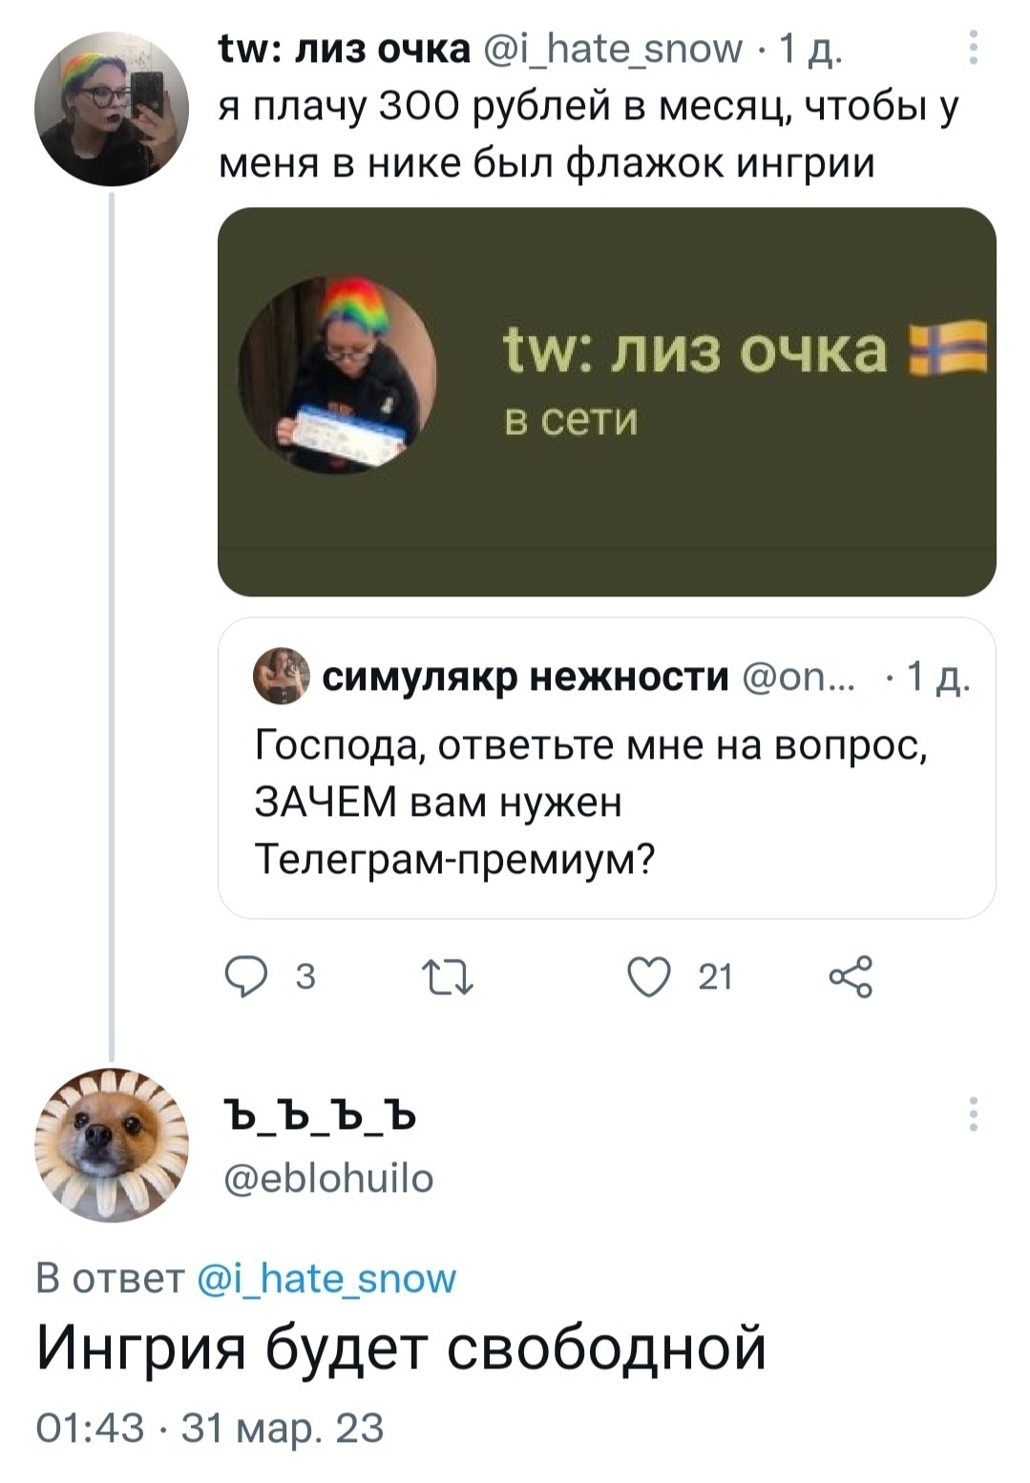This screenshot has height=1483, width=1030.
Task: Open the attached Telegram profile screenshot
Action: pos(606,402)
